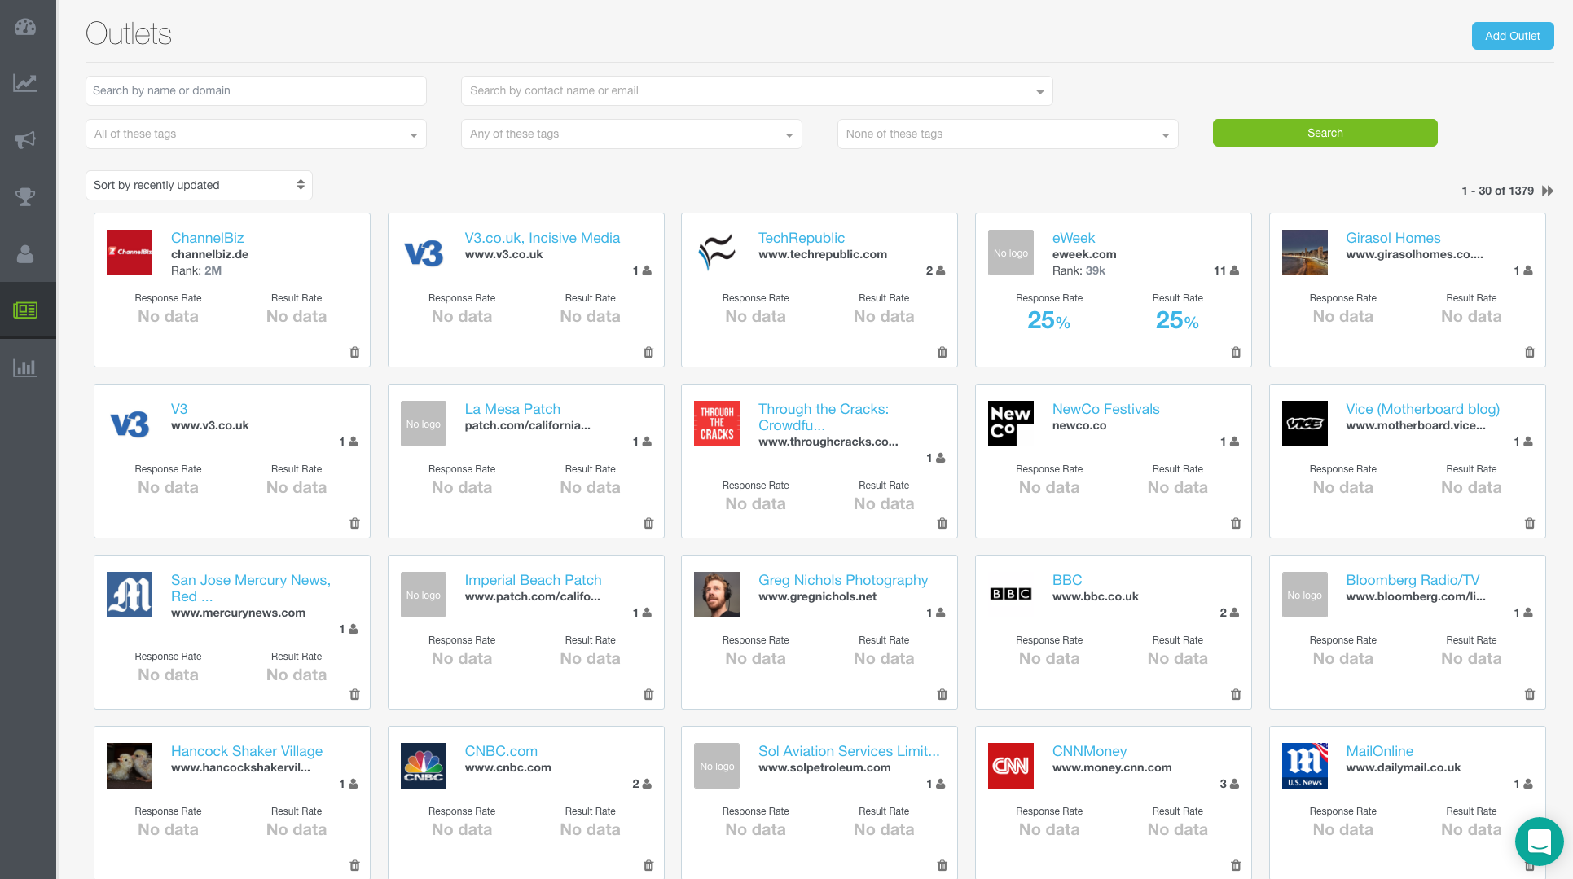This screenshot has width=1573, height=879.
Task: Open the chat support bubble
Action: click(1539, 842)
